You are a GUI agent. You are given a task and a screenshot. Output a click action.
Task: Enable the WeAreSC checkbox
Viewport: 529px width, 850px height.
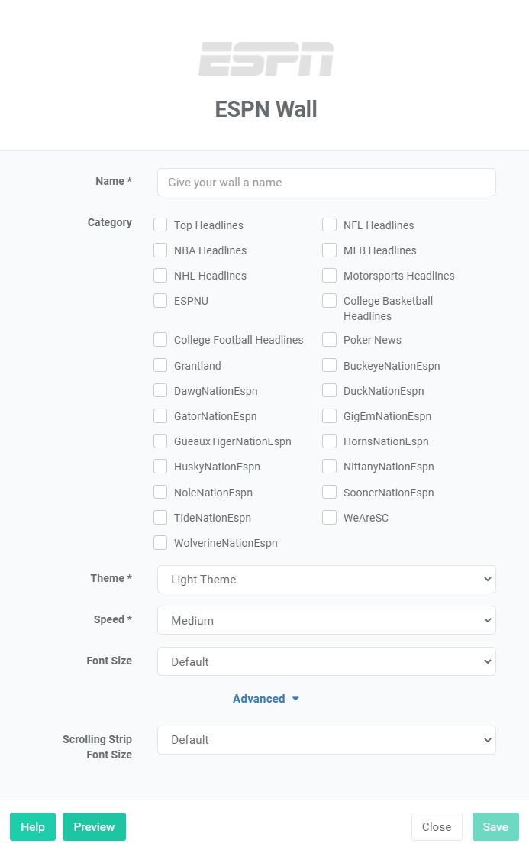point(330,517)
